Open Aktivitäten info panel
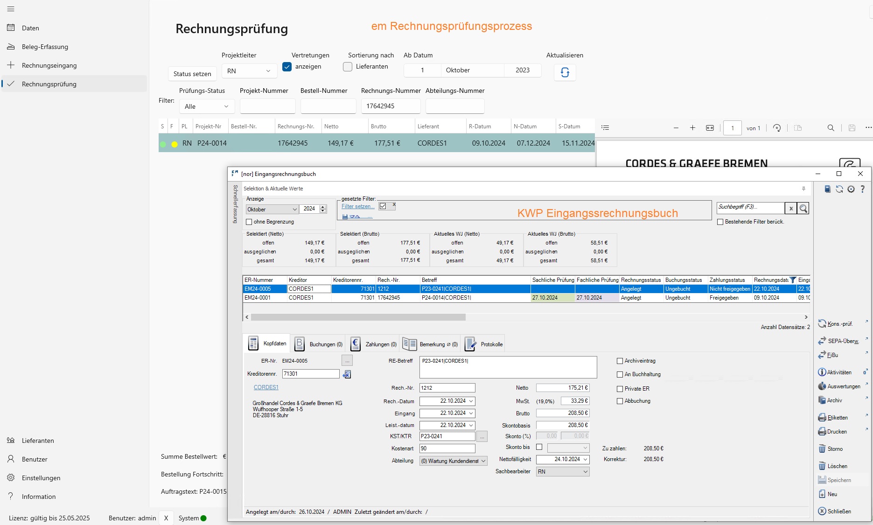The width and height of the screenshot is (873, 525). [x=835, y=372]
